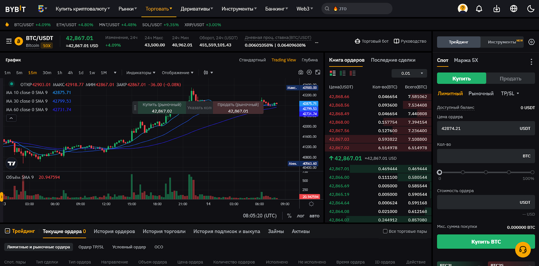The height and width of the screenshot is (266, 539).
Task: Click the midpoint marker on the amount slider
Action: [x=486, y=172]
